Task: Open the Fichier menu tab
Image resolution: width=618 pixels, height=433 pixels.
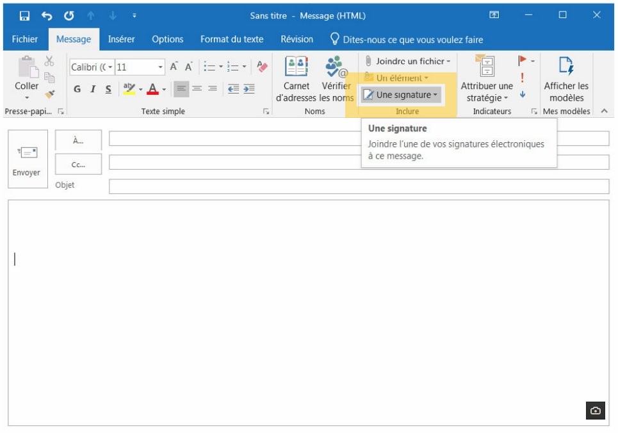Action: coord(25,39)
